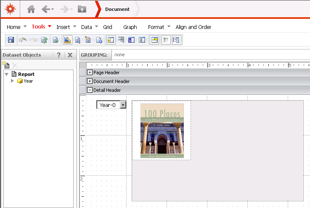
Task: Toggle the Dataset Objects panel toolbar icon
Action: click(x=111, y=40)
